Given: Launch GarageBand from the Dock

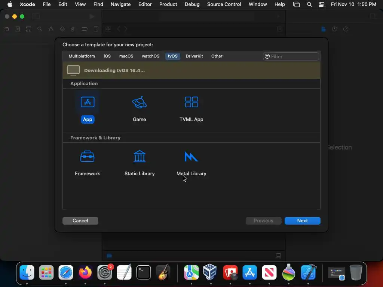Looking at the screenshot, I should [x=163, y=272].
